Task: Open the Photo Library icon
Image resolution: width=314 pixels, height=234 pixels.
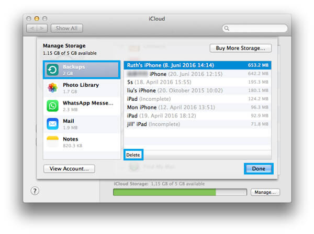Action: pos(52,88)
